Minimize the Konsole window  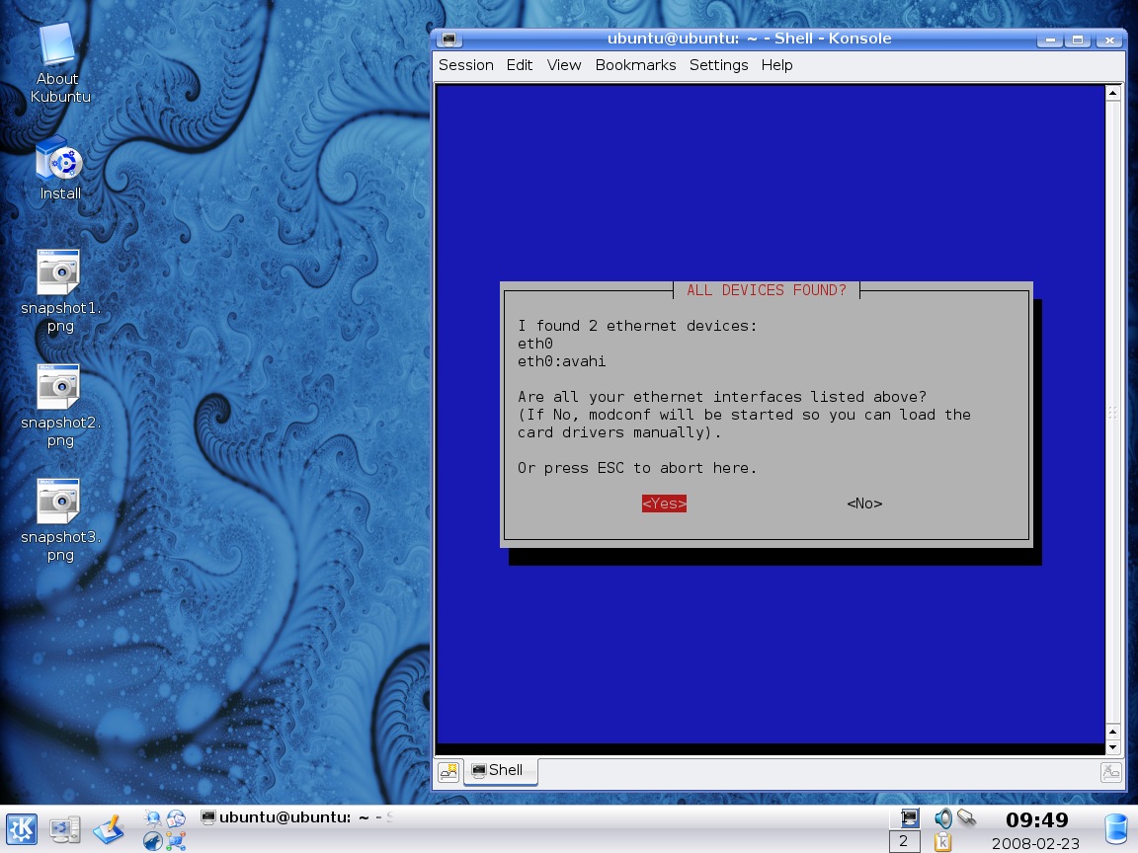click(1049, 39)
